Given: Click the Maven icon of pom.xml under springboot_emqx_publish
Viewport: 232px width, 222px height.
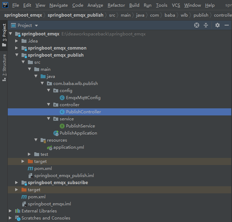Looking at the screenshot, I should [x=30, y=169].
